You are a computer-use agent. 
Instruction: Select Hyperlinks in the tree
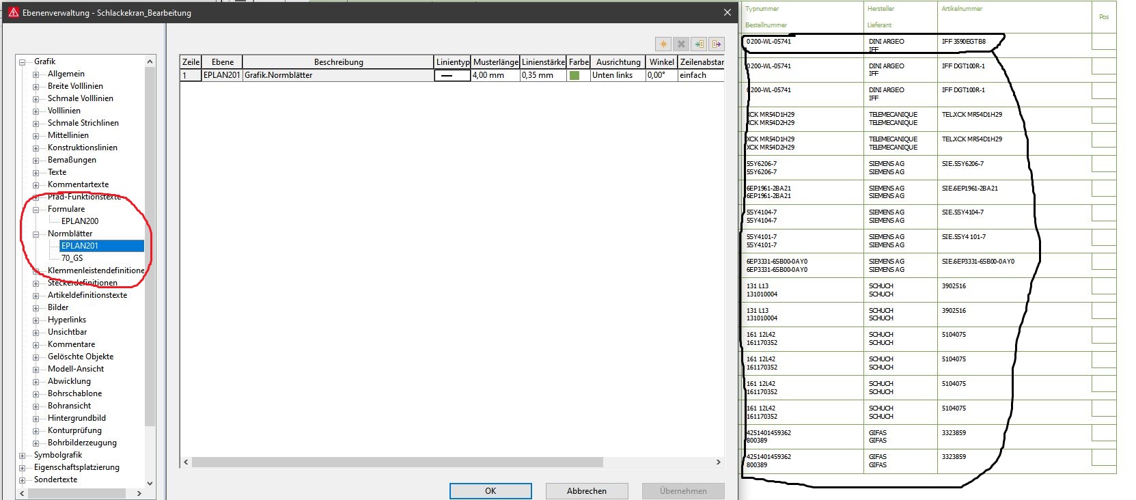point(67,320)
